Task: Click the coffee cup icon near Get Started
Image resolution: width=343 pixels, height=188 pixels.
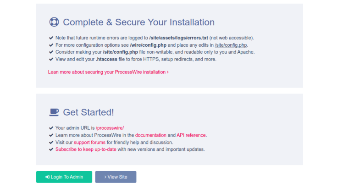Action: pos(54,112)
